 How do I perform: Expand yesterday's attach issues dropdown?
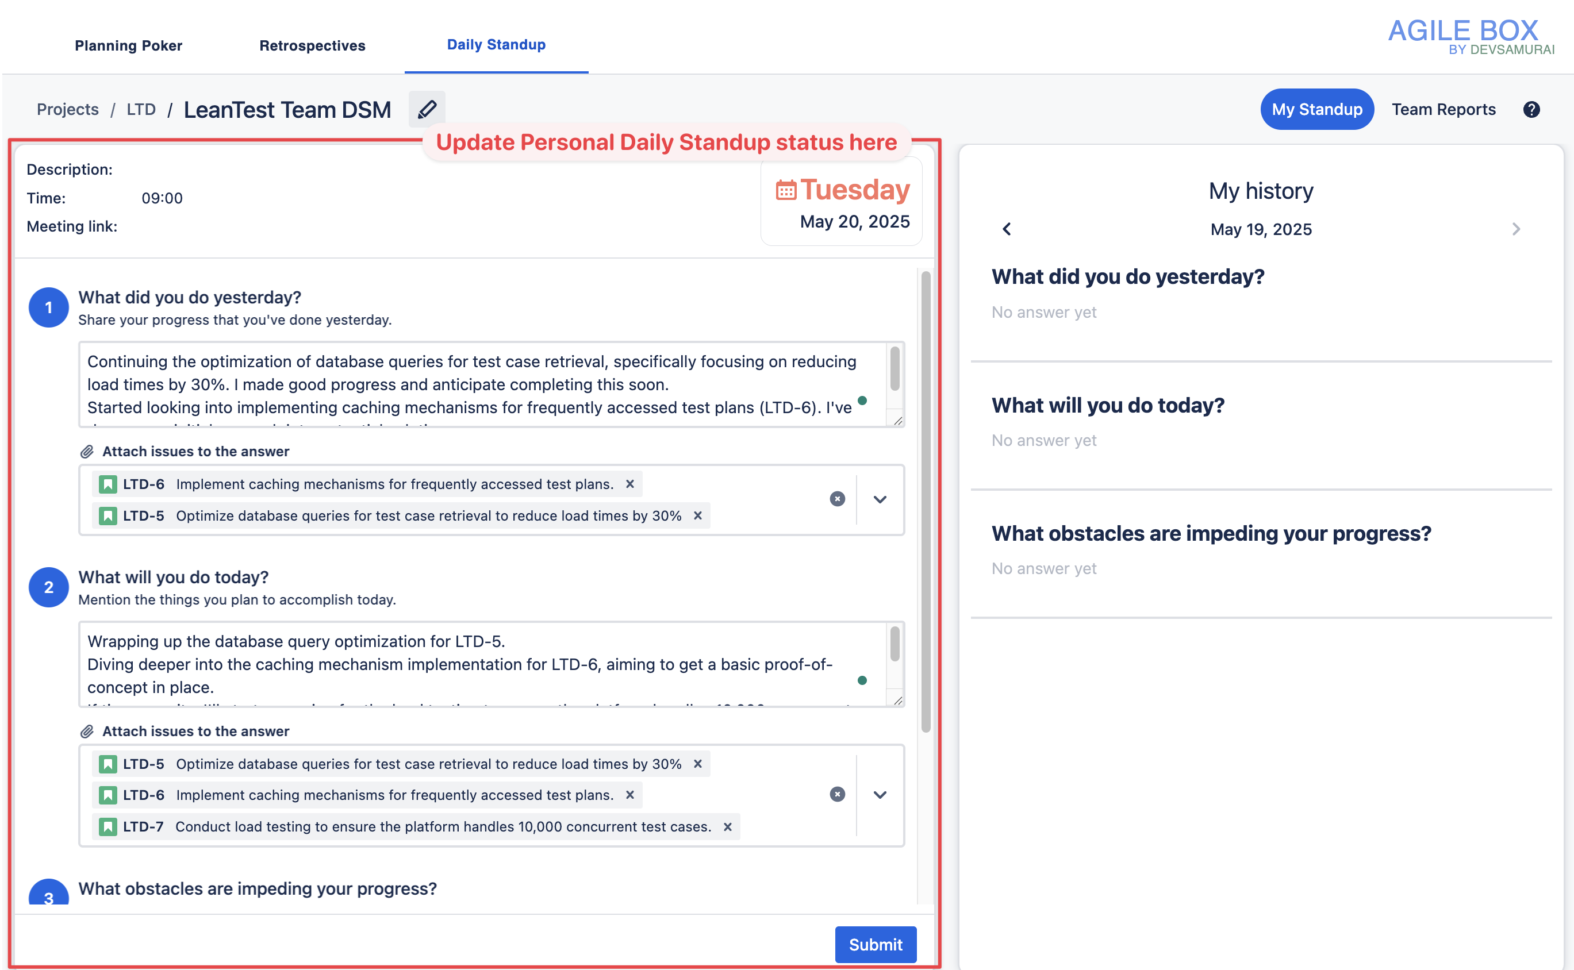880,499
